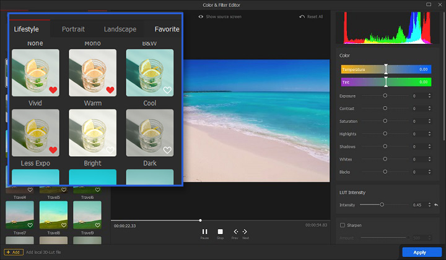Change Saturation using its stepper arrows
The width and height of the screenshot is (446, 260).
coord(430,121)
